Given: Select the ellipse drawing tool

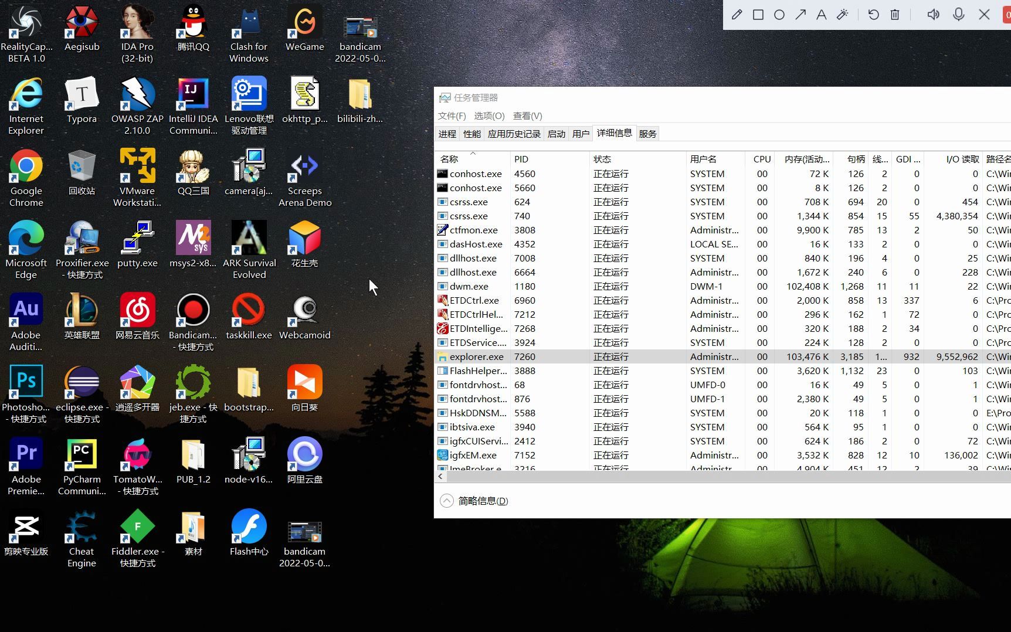Looking at the screenshot, I should point(779,15).
